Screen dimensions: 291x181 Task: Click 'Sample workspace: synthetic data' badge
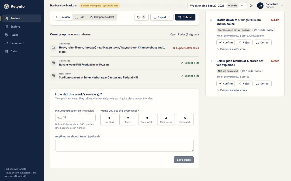(x=99, y=6)
